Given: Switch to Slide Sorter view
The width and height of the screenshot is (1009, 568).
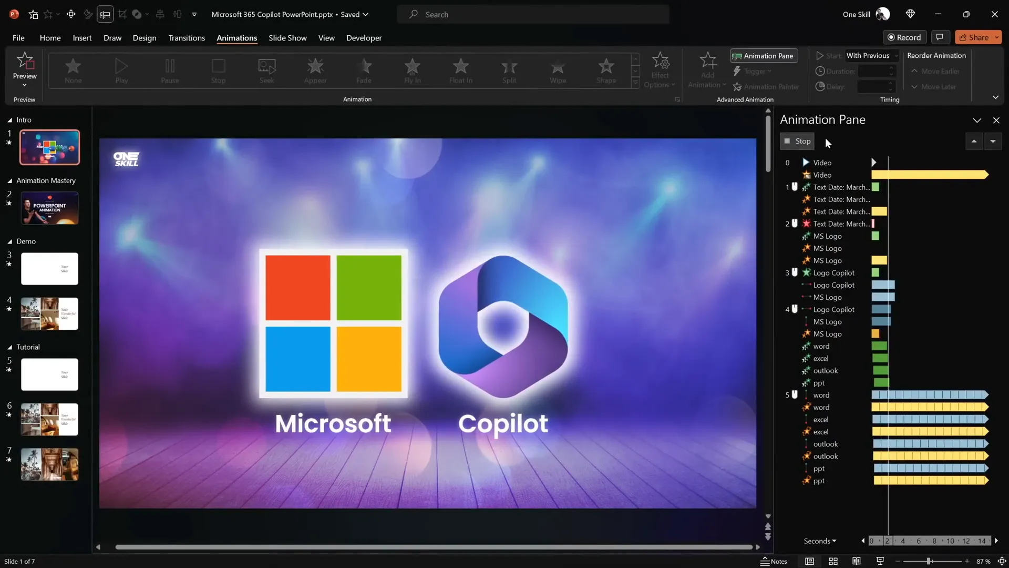Looking at the screenshot, I should [833, 561].
